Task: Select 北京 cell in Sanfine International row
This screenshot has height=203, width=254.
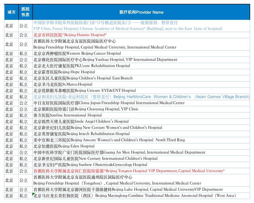Action: click(11, 115)
